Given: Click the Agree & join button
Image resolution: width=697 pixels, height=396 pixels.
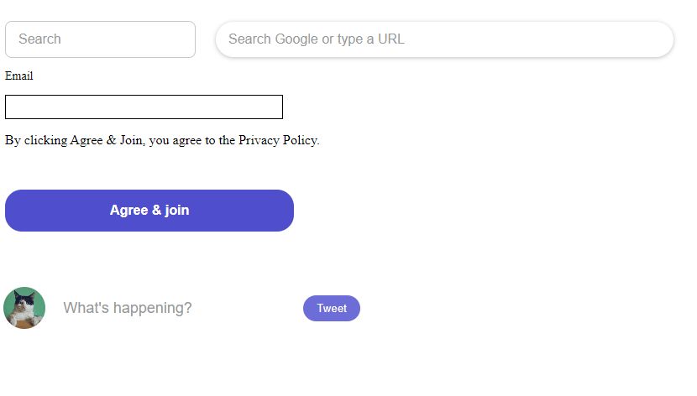Looking at the screenshot, I should point(149,211).
